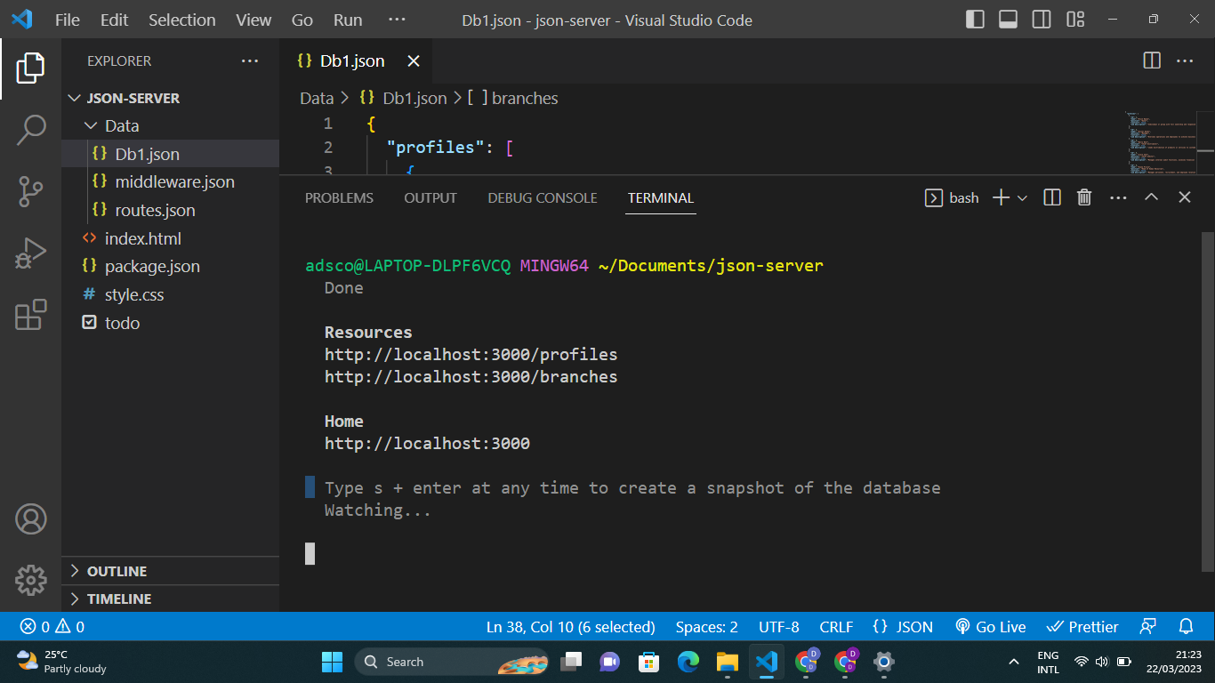Open Windows Start button

click(332, 662)
